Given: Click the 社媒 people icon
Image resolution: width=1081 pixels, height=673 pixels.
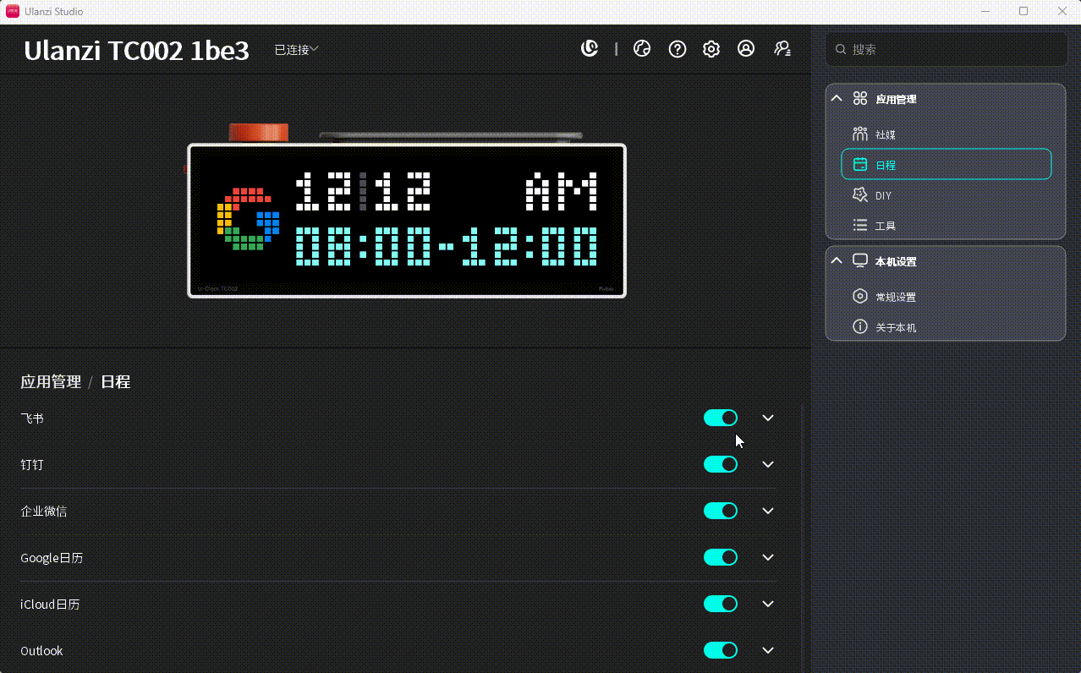Looking at the screenshot, I should coord(860,134).
